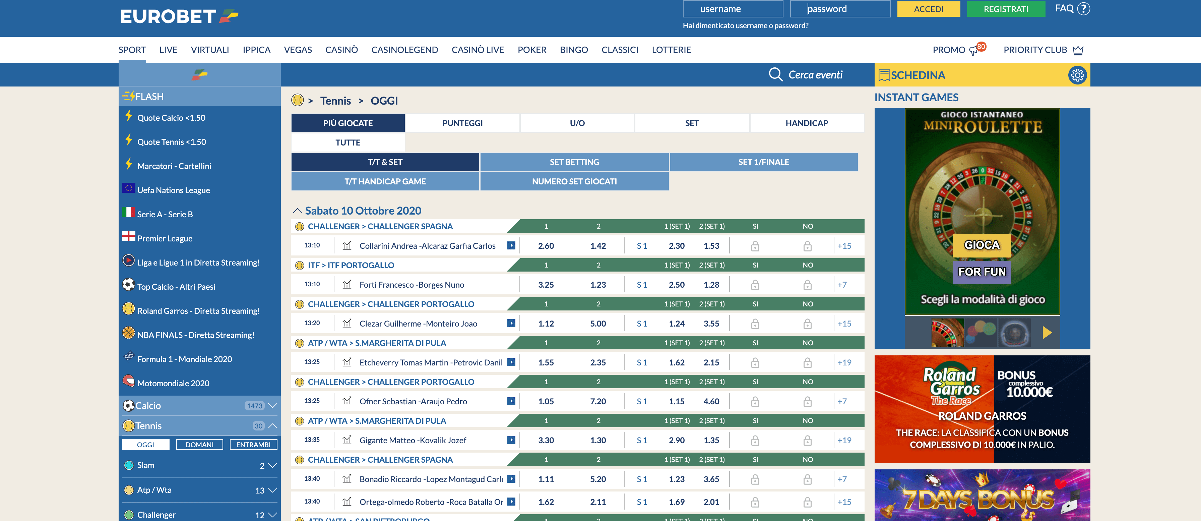This screenshot has width=1201, height=521.
Task: Select the DOMANI day filter
Action: [x=199, y=445]
